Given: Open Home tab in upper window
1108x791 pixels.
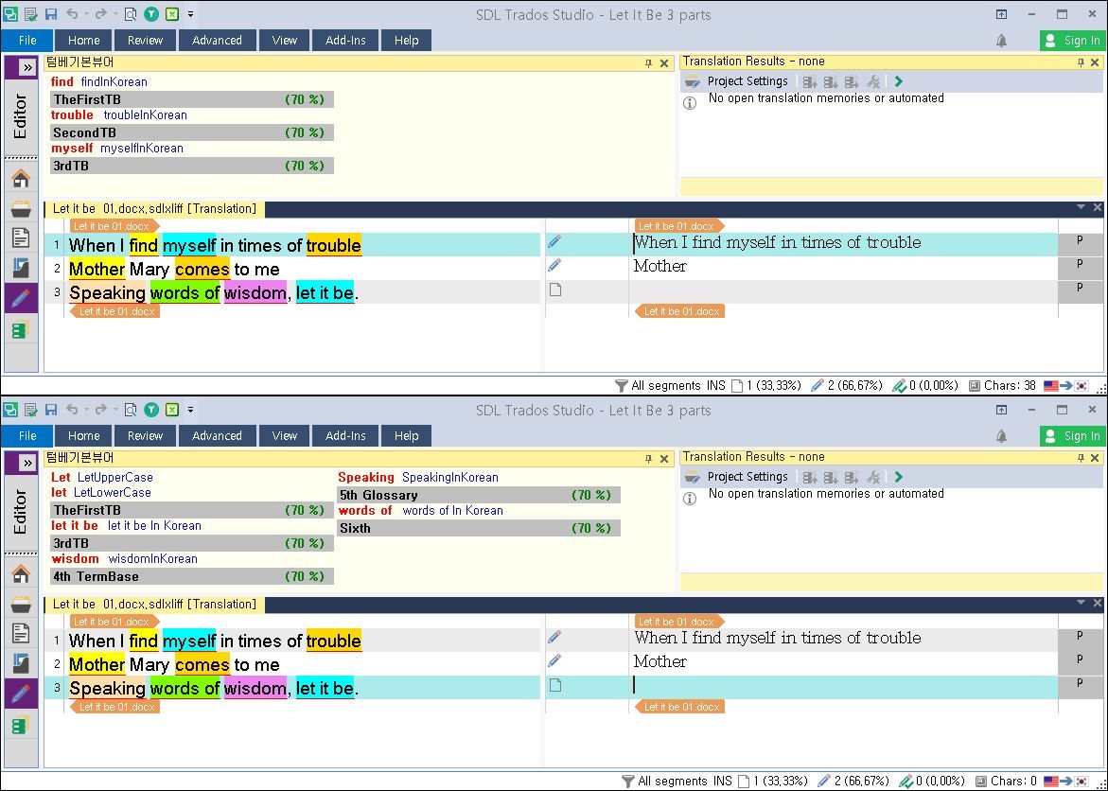Looking at the screenshot, I should tap(84, 41).
